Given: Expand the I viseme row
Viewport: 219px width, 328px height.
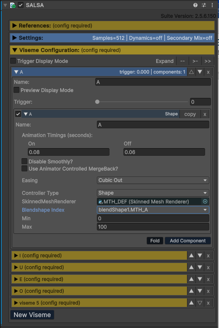Looking at the screenshot, I should (x=99, y=256).
